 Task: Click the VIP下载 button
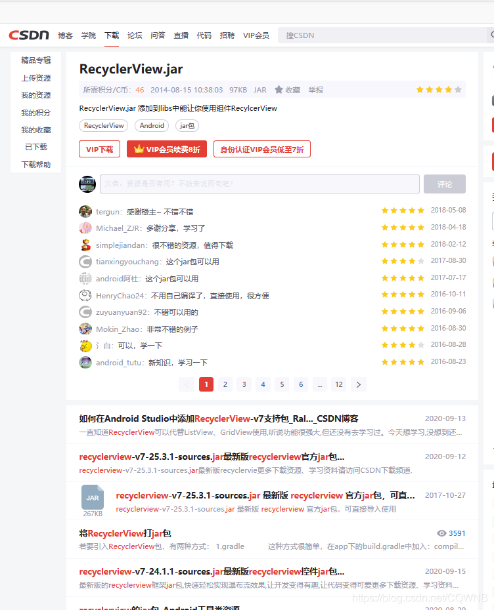click(99, 149)
